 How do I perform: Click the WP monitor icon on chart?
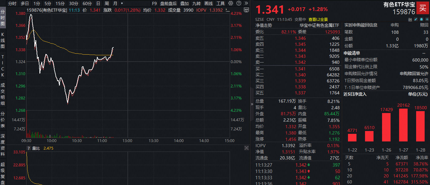[246, 10]
